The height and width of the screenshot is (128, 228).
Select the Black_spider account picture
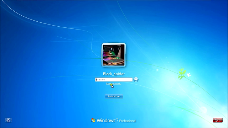114,55
